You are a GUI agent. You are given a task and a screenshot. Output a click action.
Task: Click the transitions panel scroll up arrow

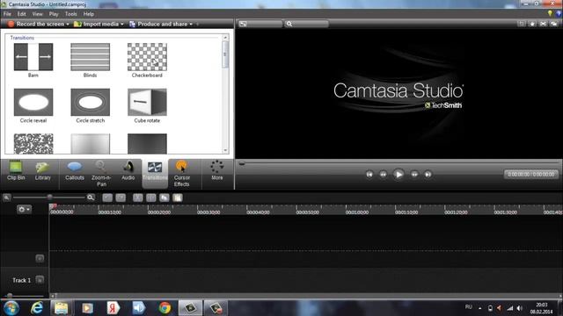[x=225, y=37]
